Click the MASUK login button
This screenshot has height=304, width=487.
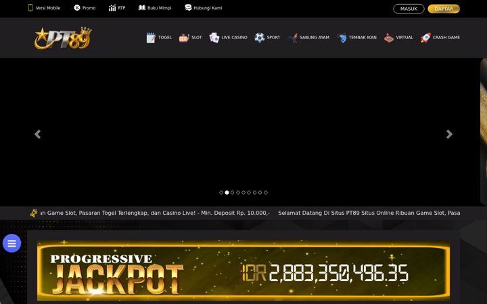pyautogui.click(x=409, y=9)
